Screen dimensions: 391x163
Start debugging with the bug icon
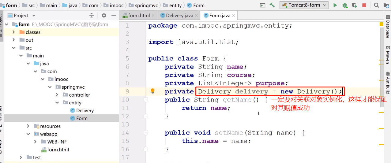pos(345,5)
